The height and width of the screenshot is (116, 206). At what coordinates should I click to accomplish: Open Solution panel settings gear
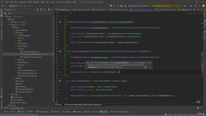[x=49, y=10]
